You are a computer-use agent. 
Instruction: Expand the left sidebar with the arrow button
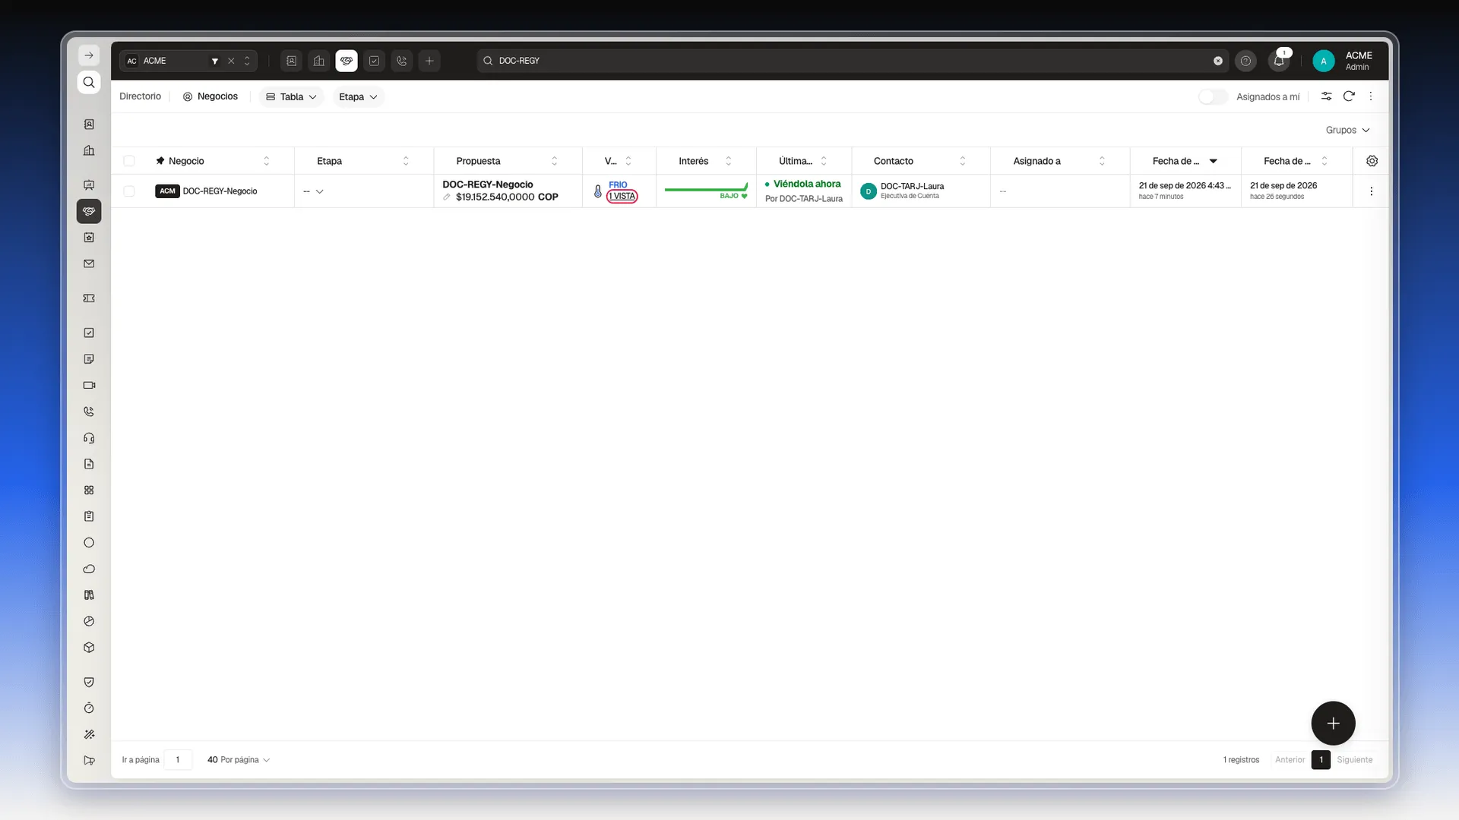click(89, 55)
